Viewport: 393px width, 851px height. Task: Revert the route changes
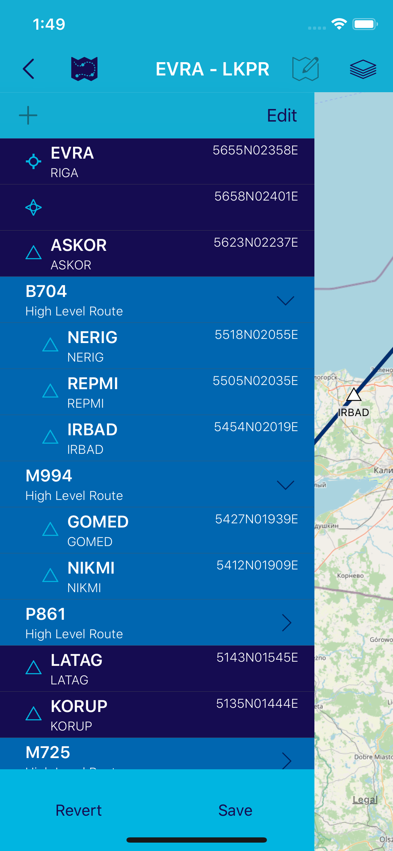click(79, 810)
